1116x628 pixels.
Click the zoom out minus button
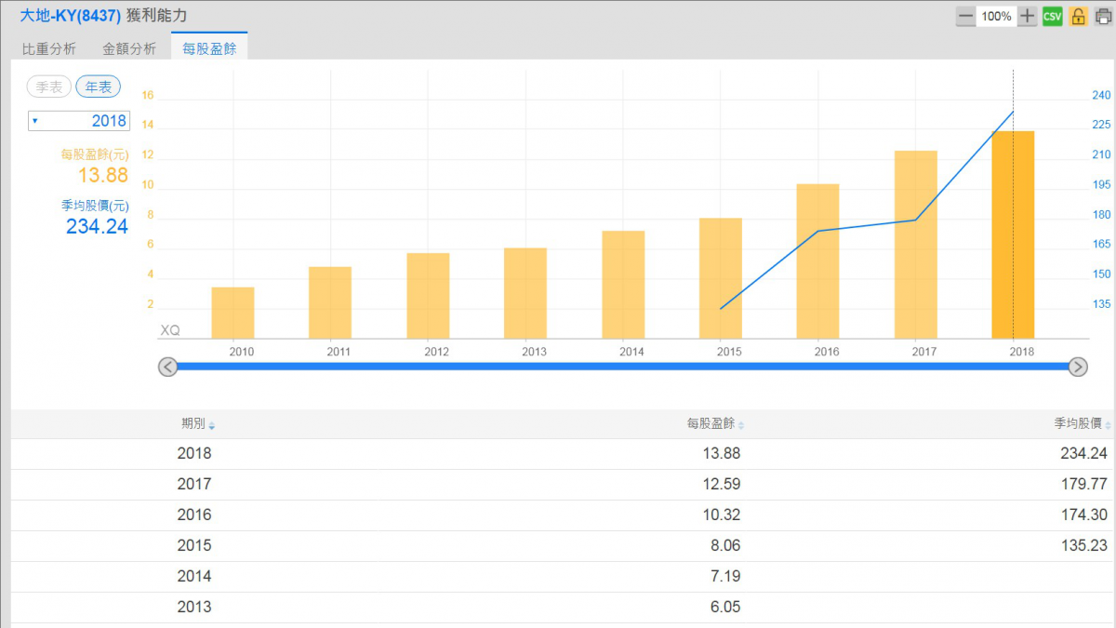[x=966, y=16]
